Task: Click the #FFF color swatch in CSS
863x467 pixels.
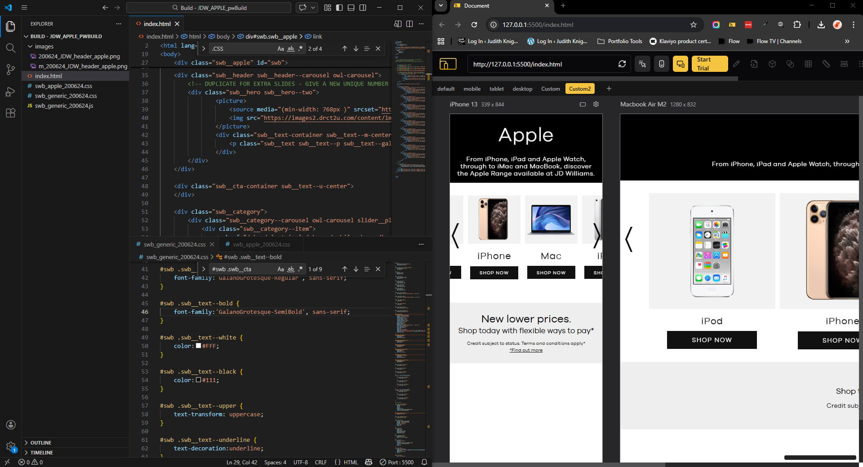Action: point(198,346)
